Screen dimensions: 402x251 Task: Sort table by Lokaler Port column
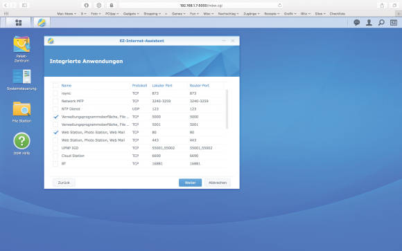(x=162, y=86)
